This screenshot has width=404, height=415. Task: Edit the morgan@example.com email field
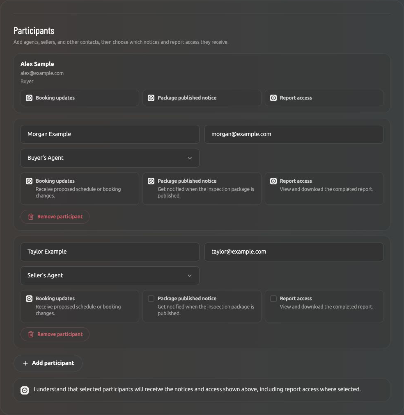(x=294, y=134)
